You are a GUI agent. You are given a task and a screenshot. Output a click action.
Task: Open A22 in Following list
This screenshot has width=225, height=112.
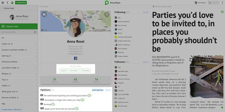[x=120, y=18]
